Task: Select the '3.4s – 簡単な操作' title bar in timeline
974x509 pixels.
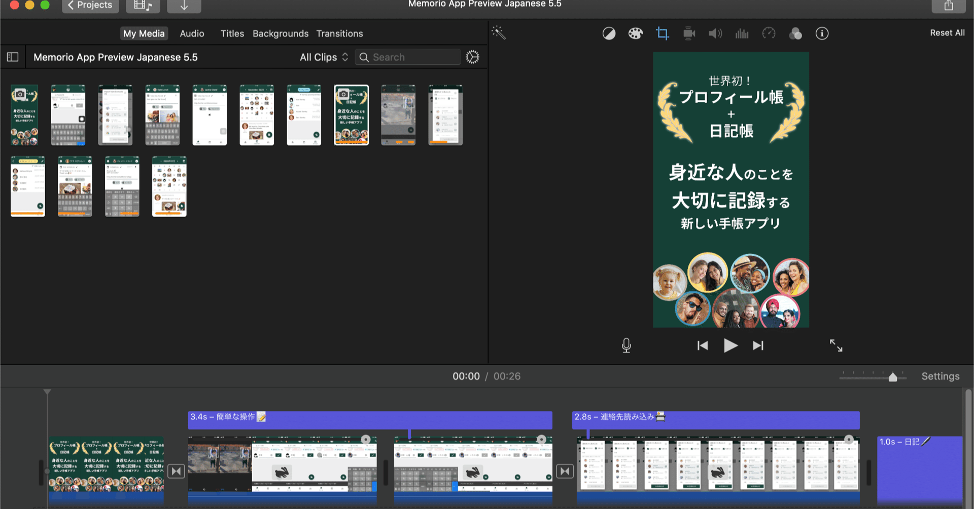Action: point(370,420)
